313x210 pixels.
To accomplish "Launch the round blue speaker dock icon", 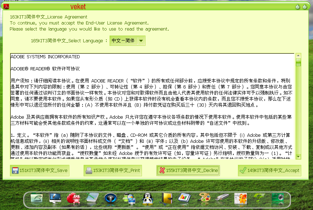I will (111, 198).
